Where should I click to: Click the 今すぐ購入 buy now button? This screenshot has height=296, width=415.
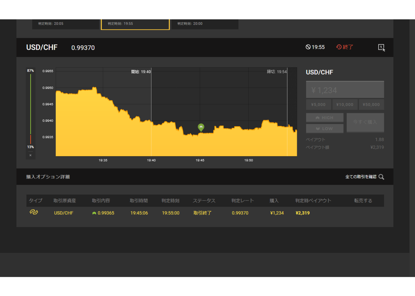365,122
